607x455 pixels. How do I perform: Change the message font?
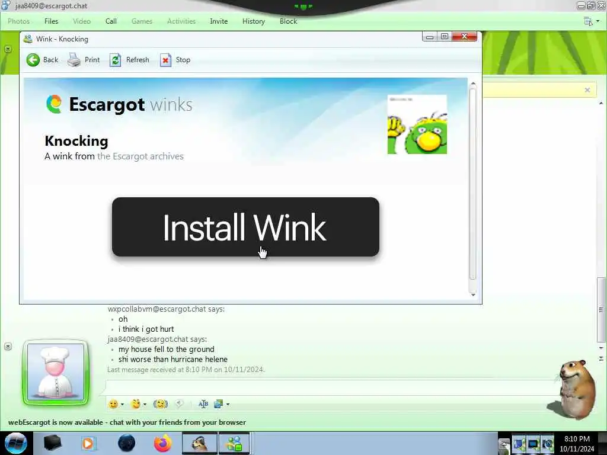(203, 404)
